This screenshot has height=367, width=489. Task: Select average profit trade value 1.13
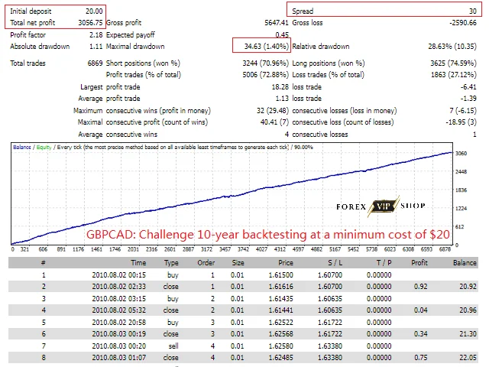click(x=282, y=99)
